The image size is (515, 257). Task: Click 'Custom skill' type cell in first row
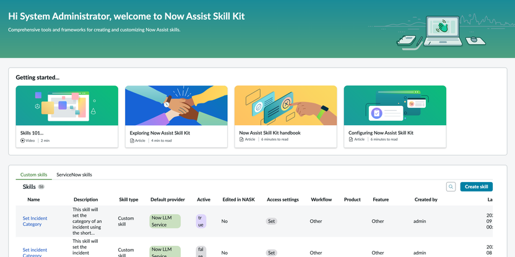[126, 221]
